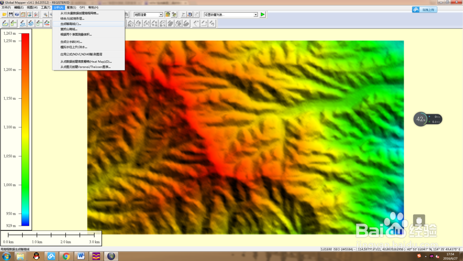Click Global Mapper globe taskbar icon
The image size is (463, 261).
pos(111,256)
